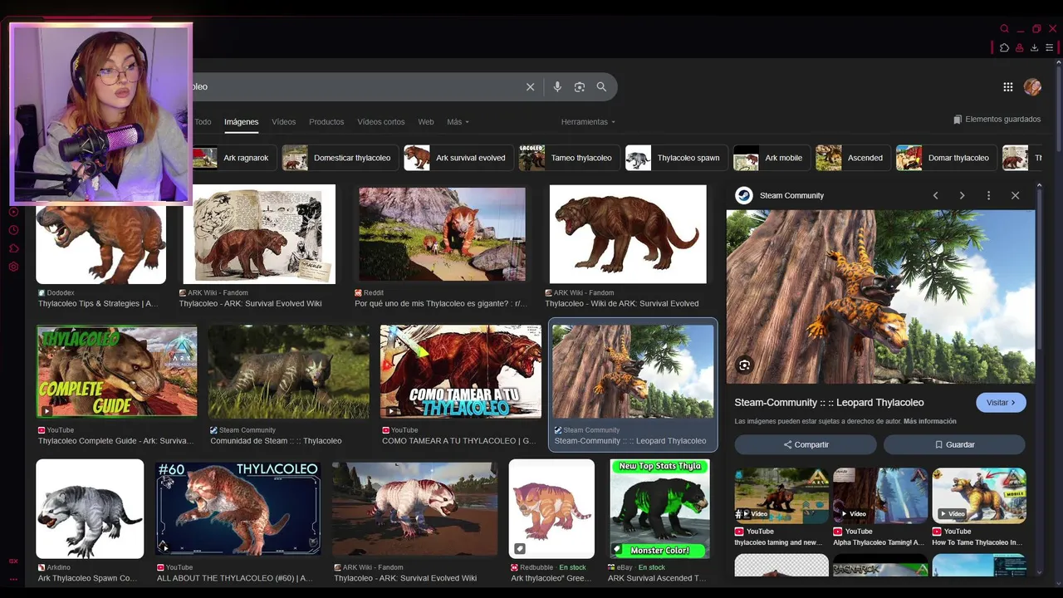Image resolution: width=1063 pixels, height=598 pixels.
Task: Click the Guardar button
Action: [x=954, y=444]
